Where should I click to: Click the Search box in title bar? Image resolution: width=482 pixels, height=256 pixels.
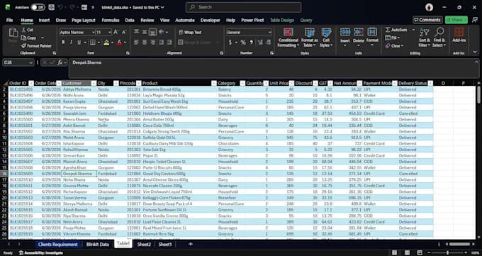(243, 7)
